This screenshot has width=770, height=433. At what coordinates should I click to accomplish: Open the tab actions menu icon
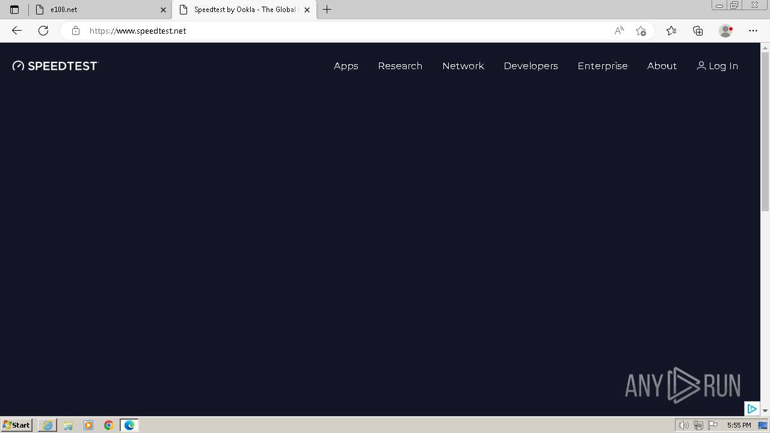pos(14,10)
